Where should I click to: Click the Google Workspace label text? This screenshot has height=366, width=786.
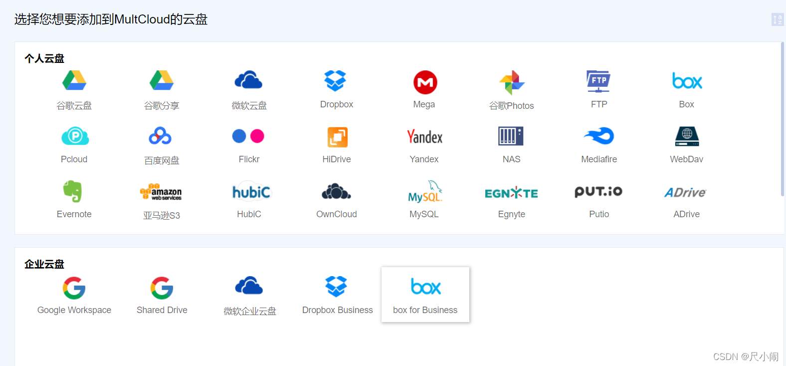pos(74,310)
